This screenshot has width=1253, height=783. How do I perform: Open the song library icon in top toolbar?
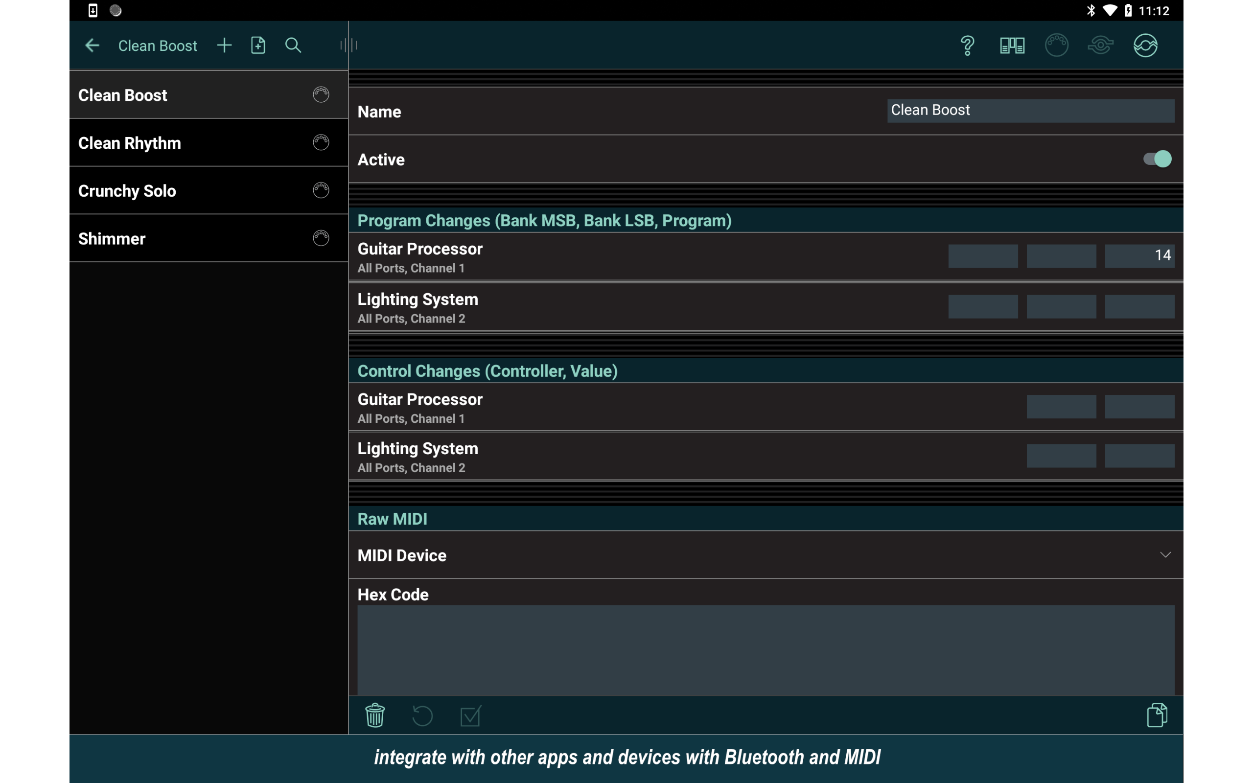[1011, 45]
